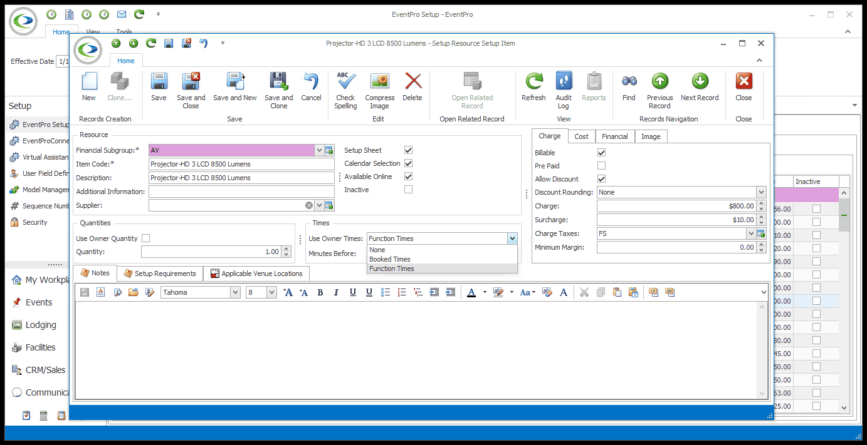Click the Surcharge field showing $10.00

click(x=676, y=220)
